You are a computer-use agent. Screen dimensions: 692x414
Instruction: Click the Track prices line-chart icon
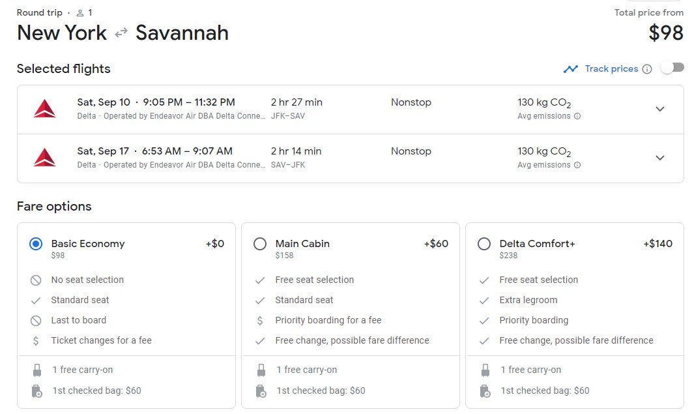tap(571, 68)
